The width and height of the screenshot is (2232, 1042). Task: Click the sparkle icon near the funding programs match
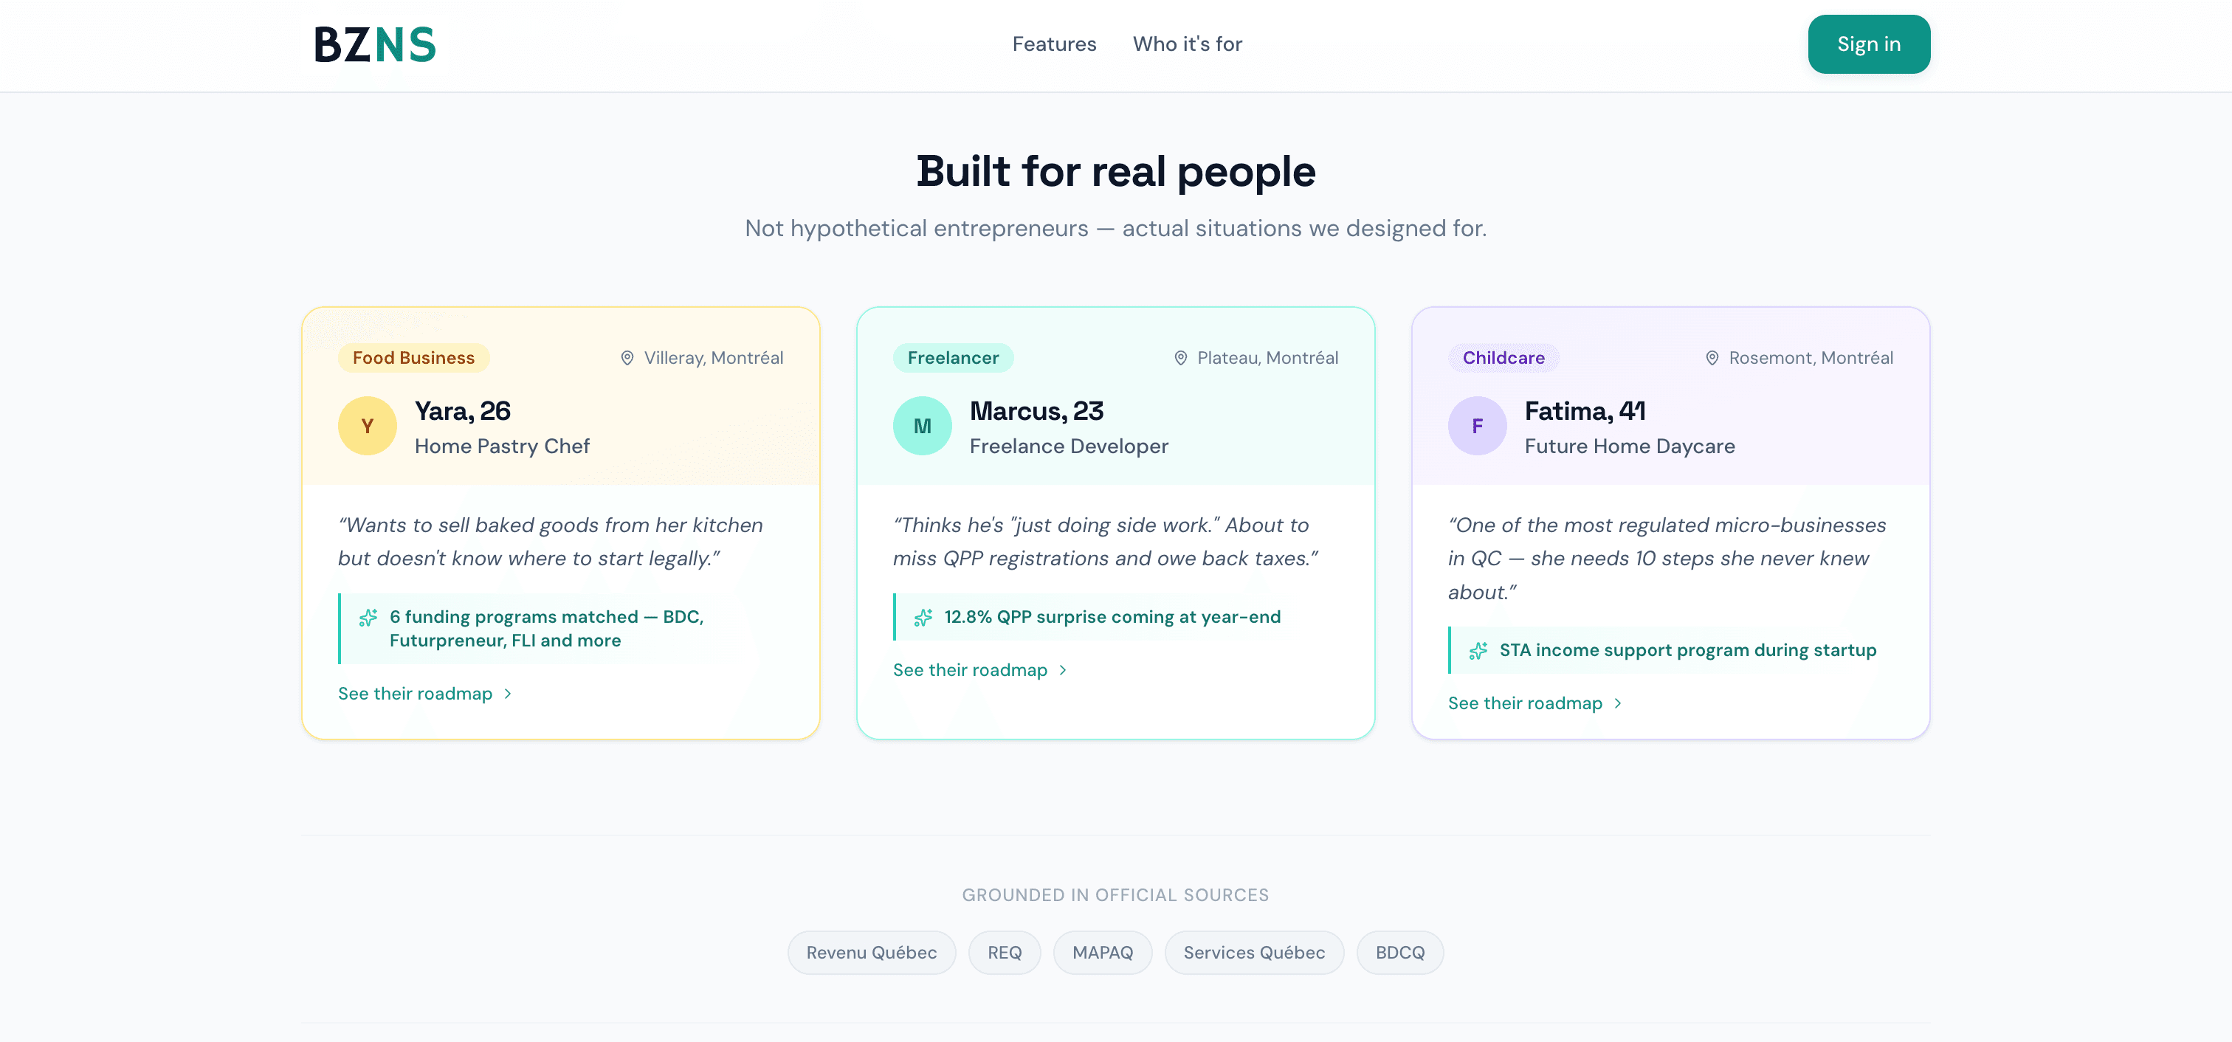click(368, 618)
